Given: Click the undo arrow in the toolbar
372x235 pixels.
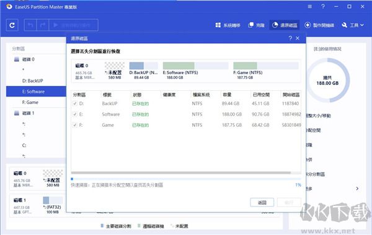Looking at the screenshot, I should (30, 25).
